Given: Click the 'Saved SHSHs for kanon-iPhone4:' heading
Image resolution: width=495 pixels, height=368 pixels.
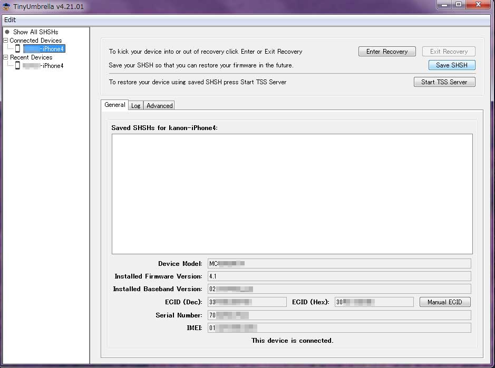Looking at the screenshot, I should point(164,128).
